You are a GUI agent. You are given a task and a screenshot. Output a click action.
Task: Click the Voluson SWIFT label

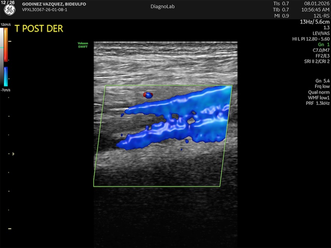(83, 45)
